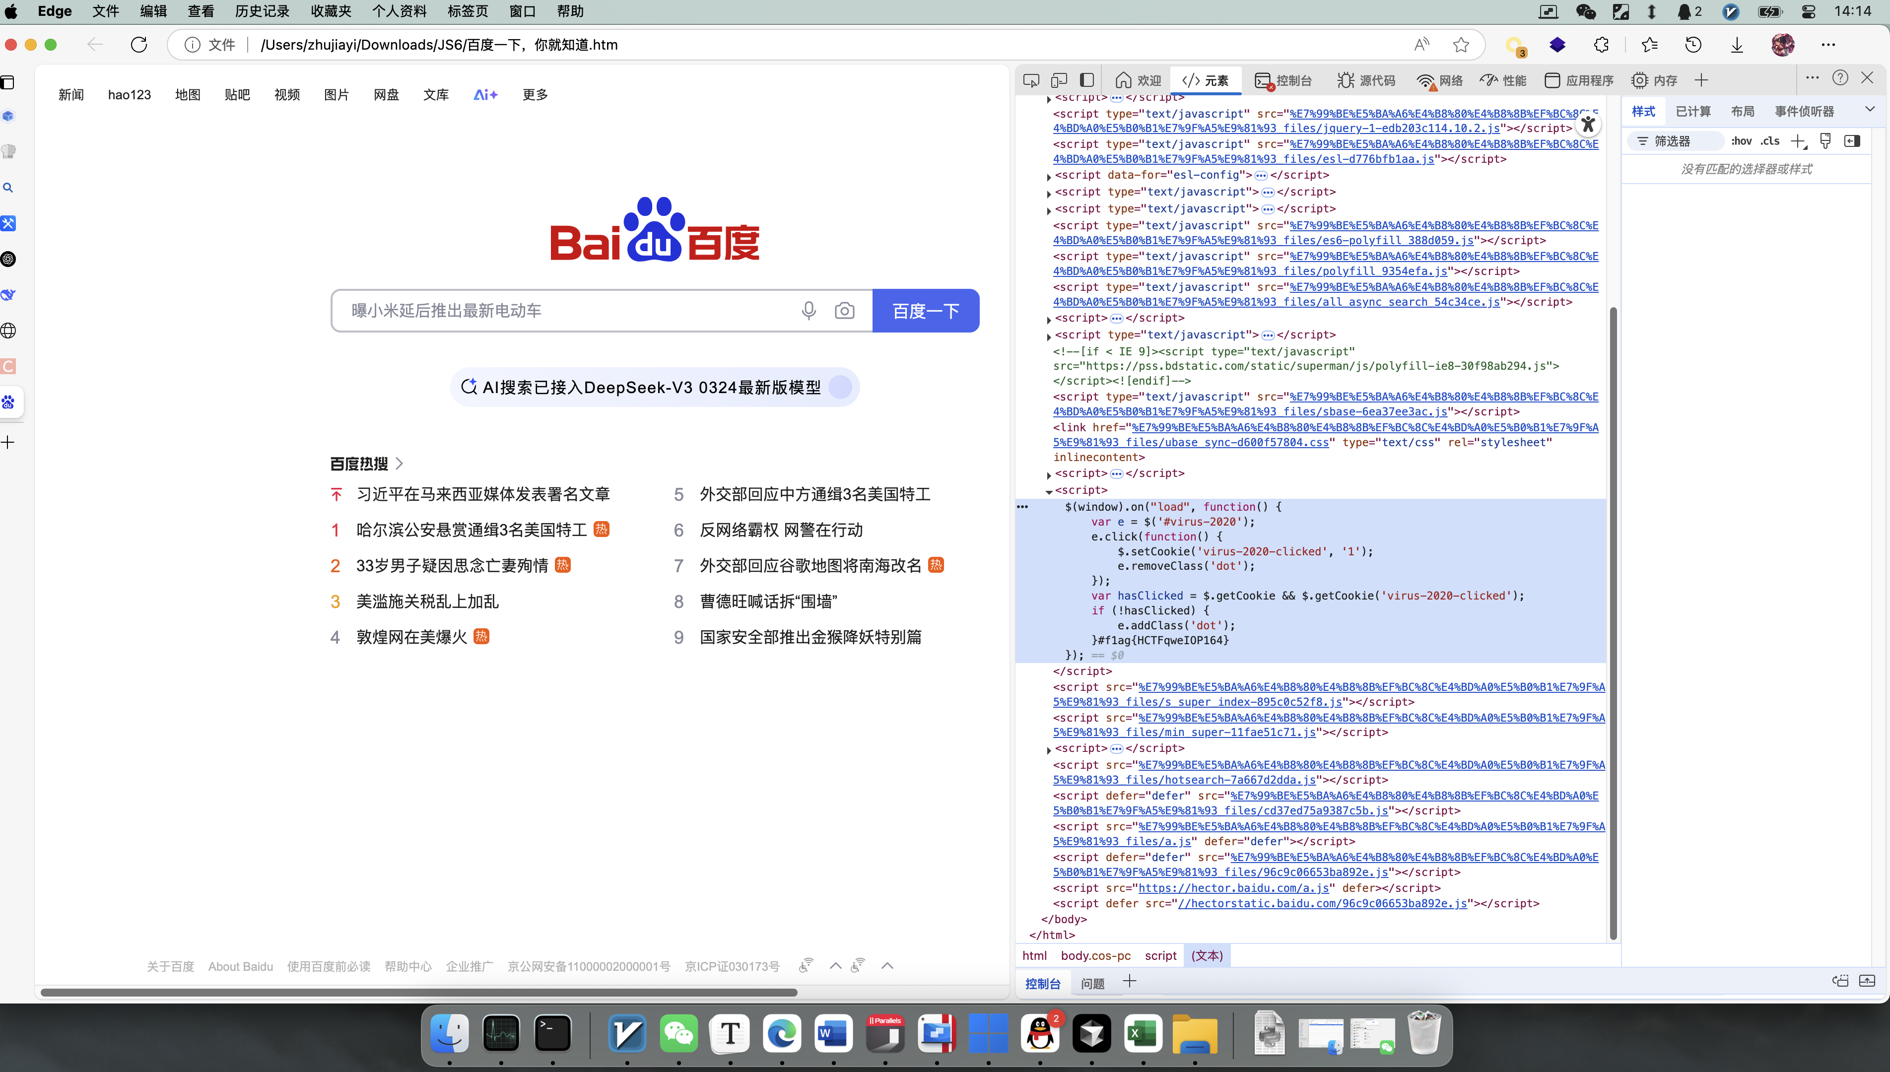Click the inspect element picker icon
Viewport: 1890px width, 1072px height.
(x=1031, y=80)
